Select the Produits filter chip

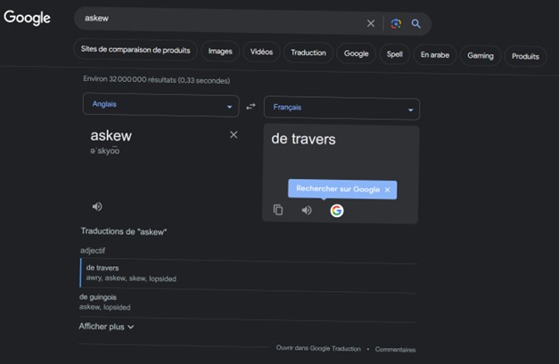point(525,56)
